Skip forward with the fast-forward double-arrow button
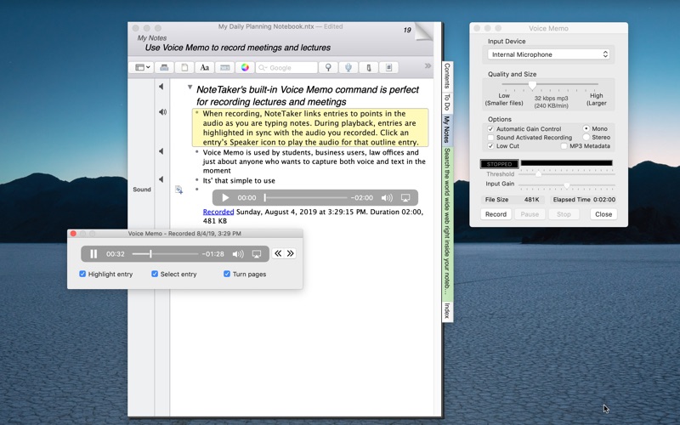This screenshot has height=425, width=680. click(290, 253)
